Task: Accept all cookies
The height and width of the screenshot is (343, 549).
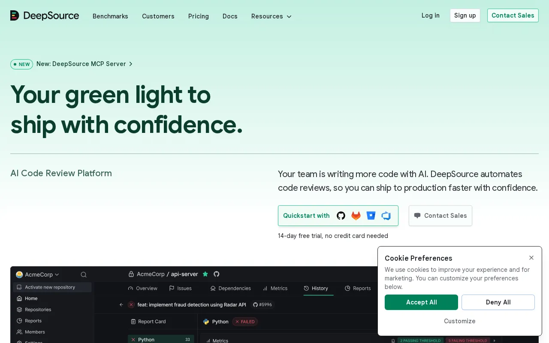Action: [421, 302]
